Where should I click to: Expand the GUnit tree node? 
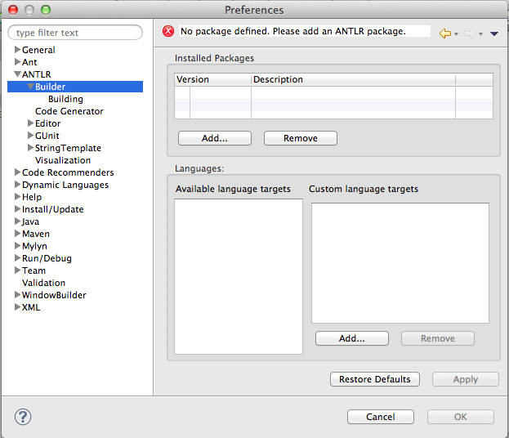pyautogui.click(x=30, y=136)
